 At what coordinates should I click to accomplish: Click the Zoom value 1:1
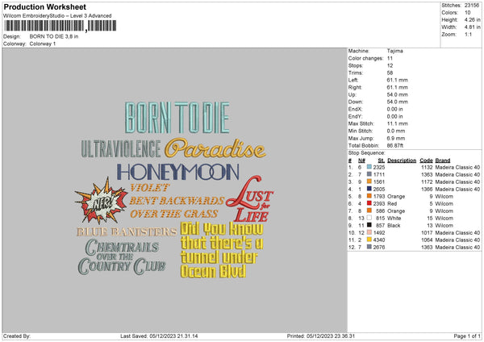pos(468,34)
